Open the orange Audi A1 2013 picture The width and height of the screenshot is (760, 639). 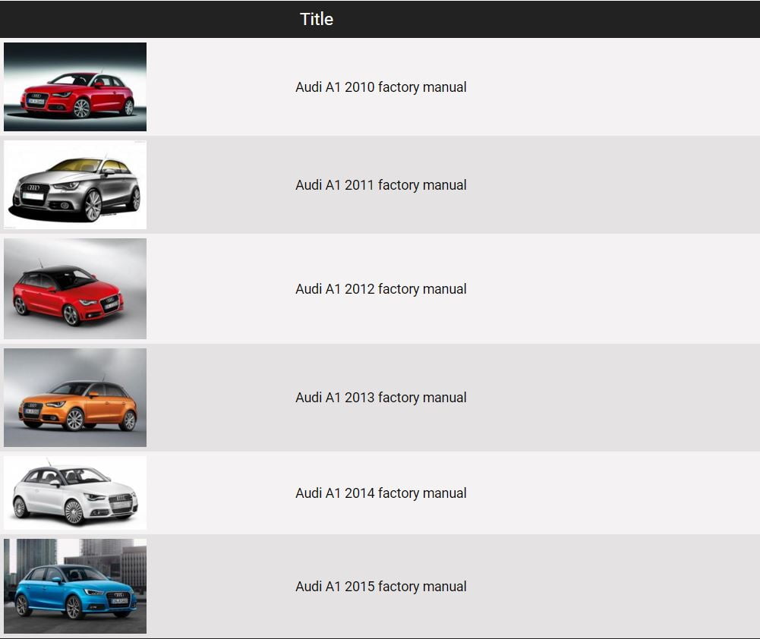point(75,397)
